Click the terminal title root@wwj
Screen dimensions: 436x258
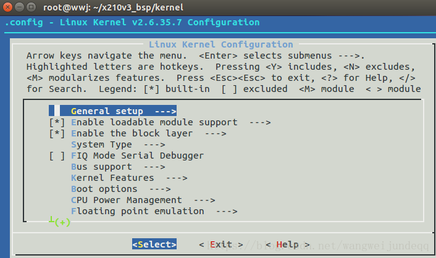tap(113, 7)
